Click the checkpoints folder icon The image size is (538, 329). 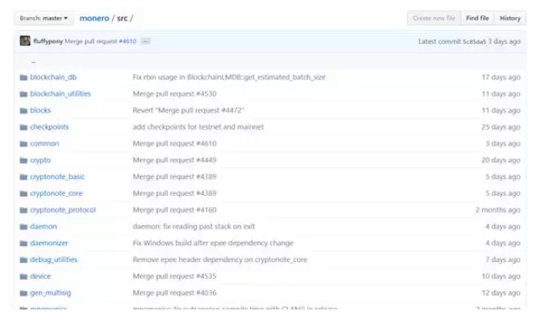23,127
